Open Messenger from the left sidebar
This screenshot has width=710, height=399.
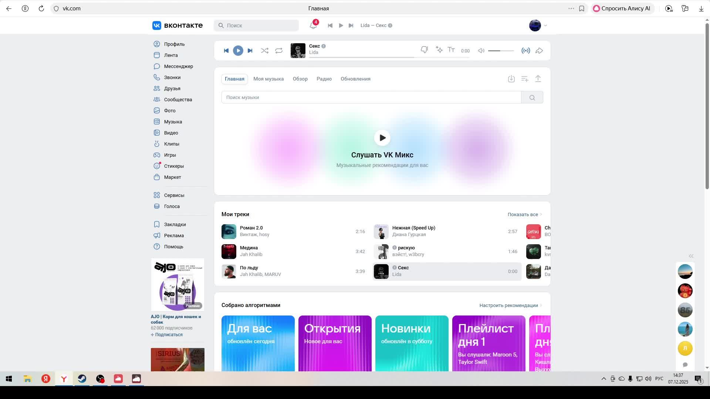tap(178, 66)
